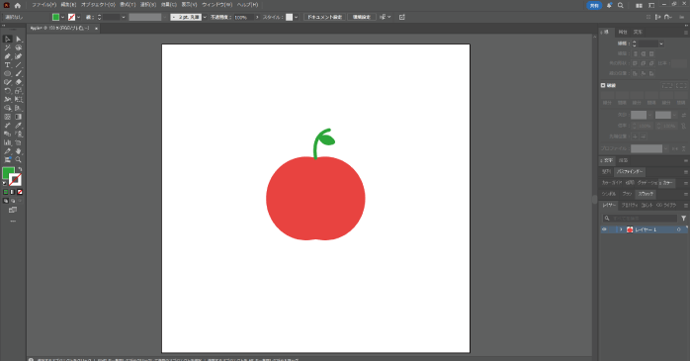Click the 環境設定 button
The image size is (690, 361).
tap(362, 17)
